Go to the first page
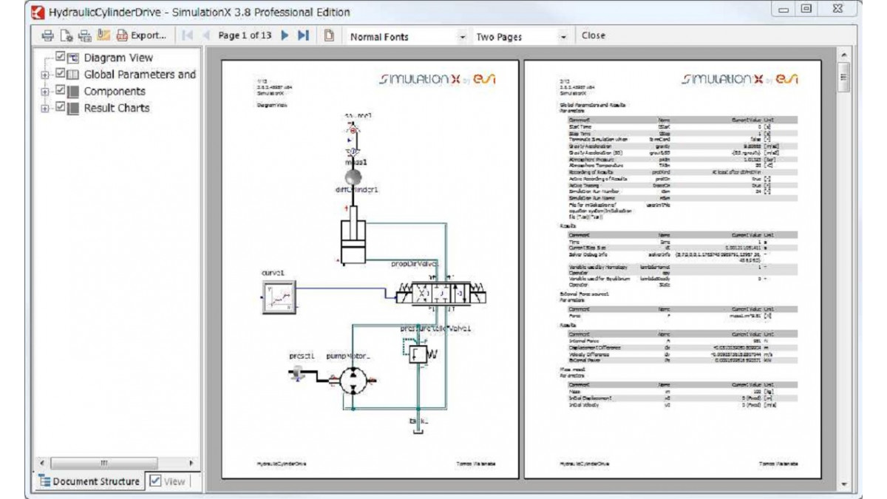Screen dimensions: 887x499 pyautogui.click(x=187, y=35)
